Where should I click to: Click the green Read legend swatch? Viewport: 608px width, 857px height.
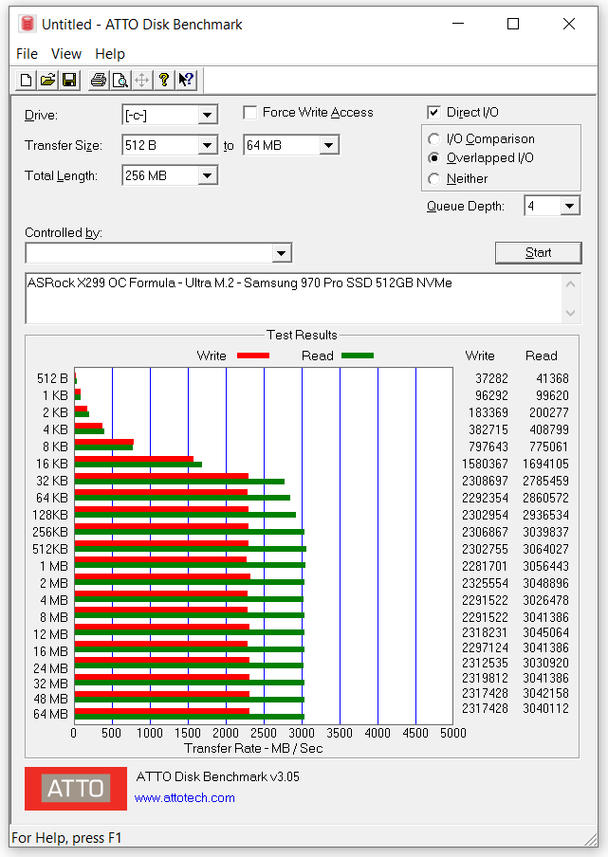[358, 356]
